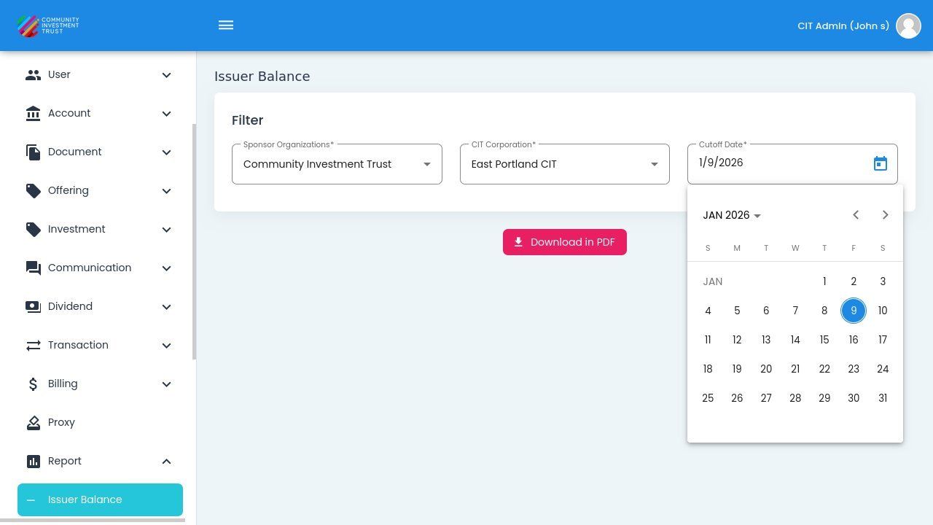The height and width of the screenshot is (525, 933).
Task: Go to previous month in calendar
Action: (856, 215)
